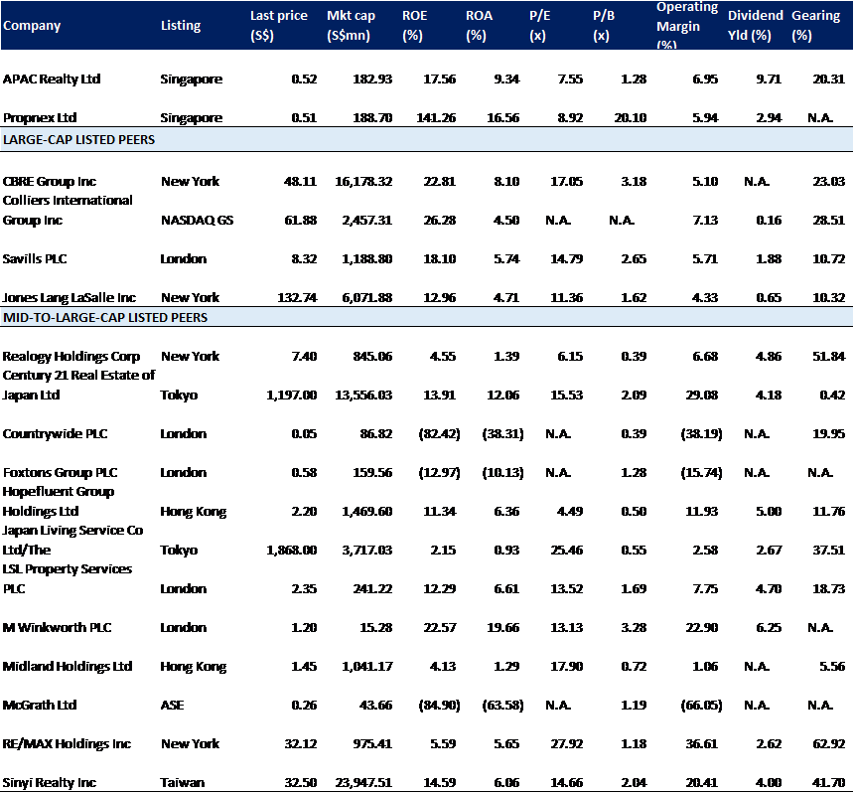Click Century 21 operating margin 29.08

(x=701, y=396)
